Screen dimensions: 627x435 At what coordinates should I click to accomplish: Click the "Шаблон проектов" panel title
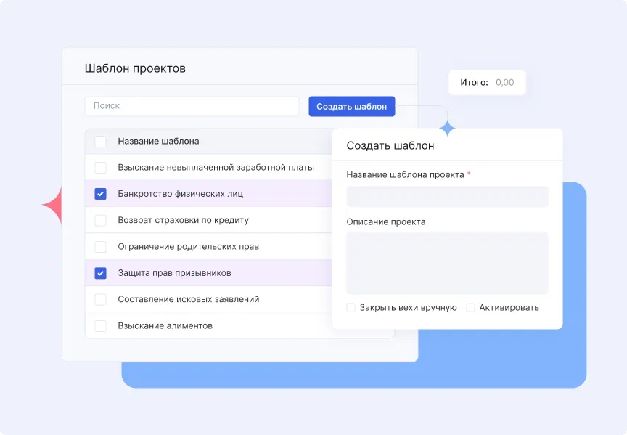click(135, 68)
